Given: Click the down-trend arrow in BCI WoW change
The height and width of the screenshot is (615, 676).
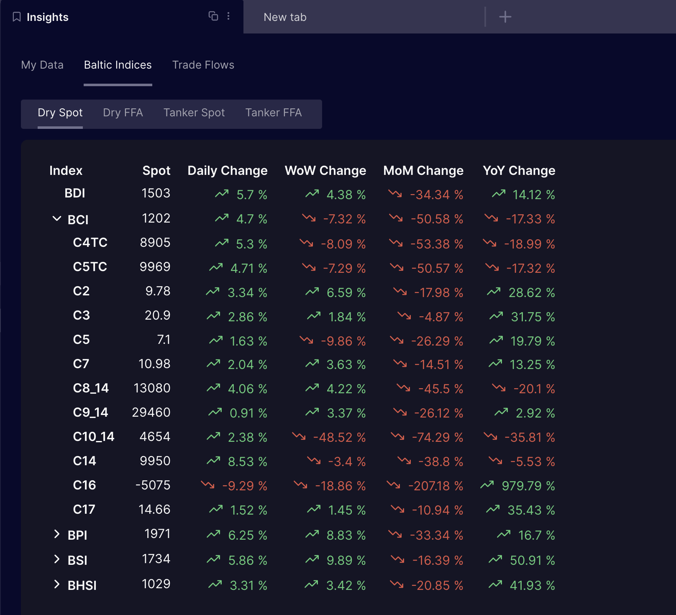Looking at the screenshot, I should pos(309,218).
